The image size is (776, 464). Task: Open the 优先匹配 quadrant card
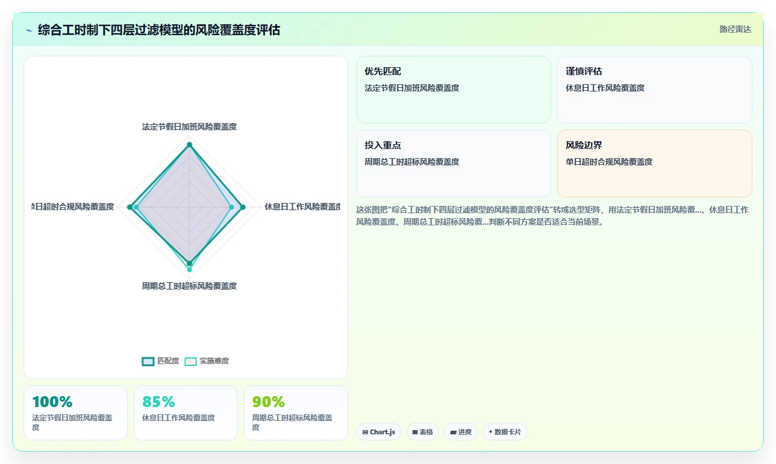click(x=453, y=90)
